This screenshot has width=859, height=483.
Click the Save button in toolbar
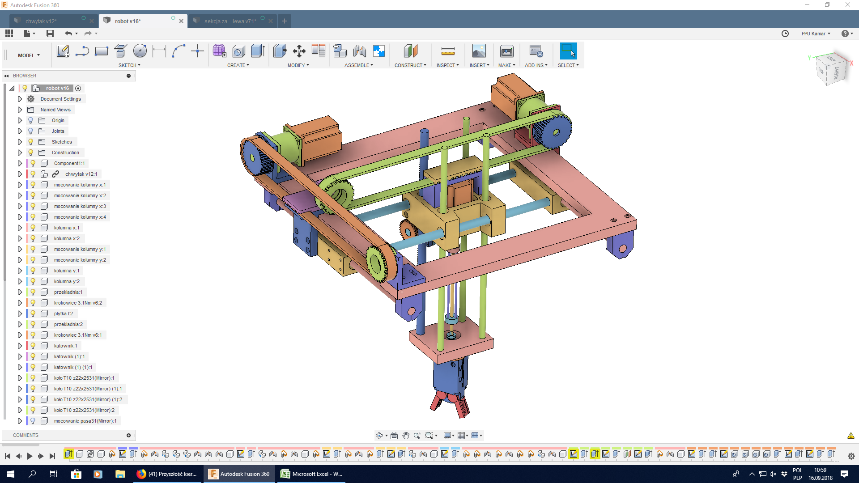click(50, 34)
